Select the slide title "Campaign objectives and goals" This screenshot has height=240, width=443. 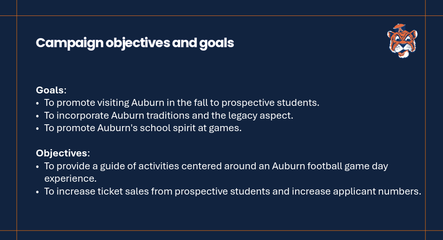(x=135, y=43)
